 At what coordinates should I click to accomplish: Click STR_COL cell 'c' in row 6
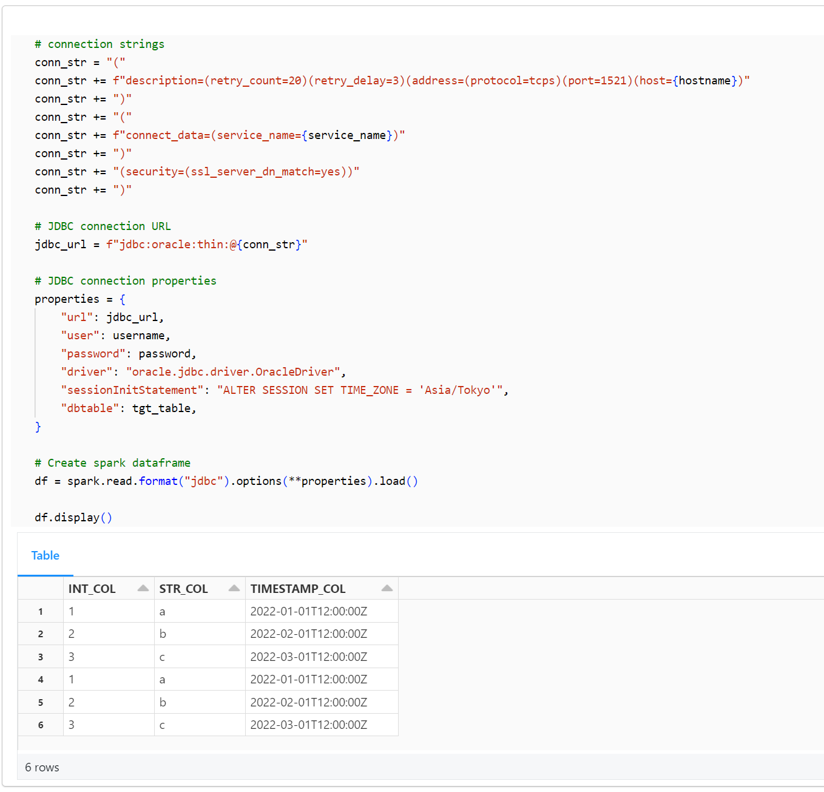(200, 725)
